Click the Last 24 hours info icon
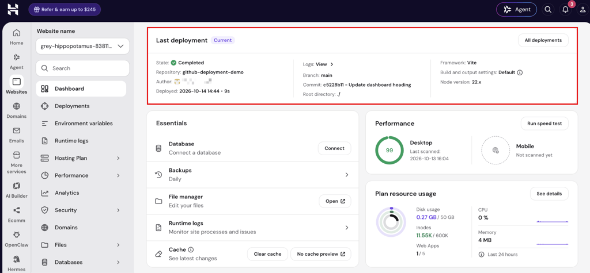The image size is (590, 273). pos(481,254)
